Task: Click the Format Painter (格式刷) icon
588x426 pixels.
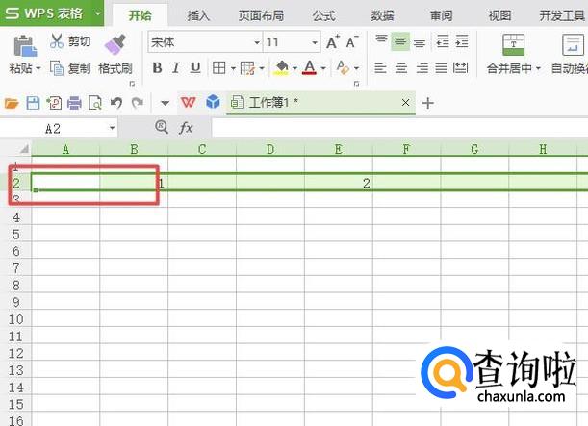Action: 115,44
